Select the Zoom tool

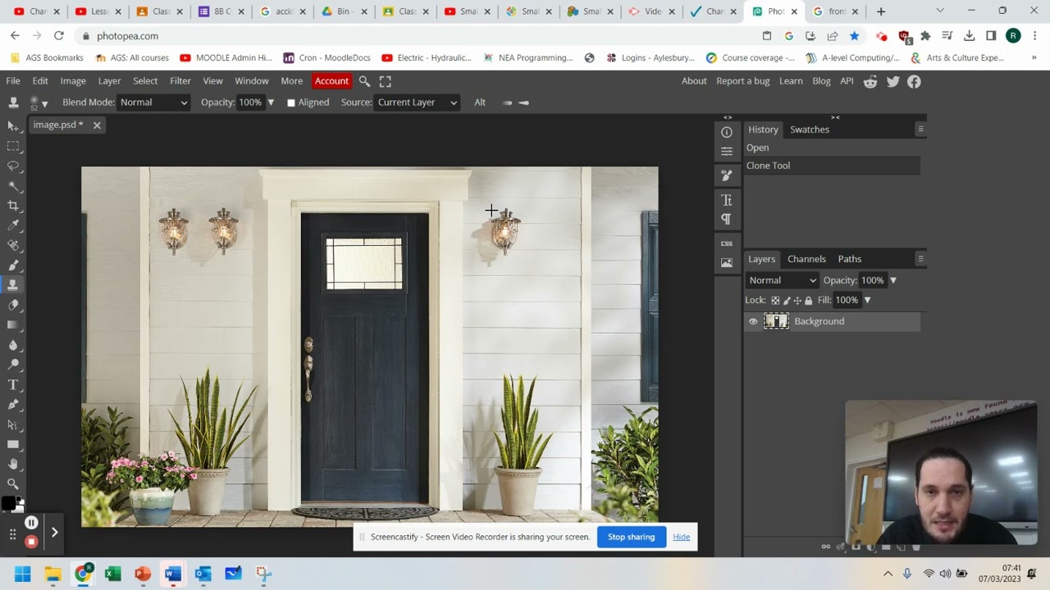(x=13, y=483)
